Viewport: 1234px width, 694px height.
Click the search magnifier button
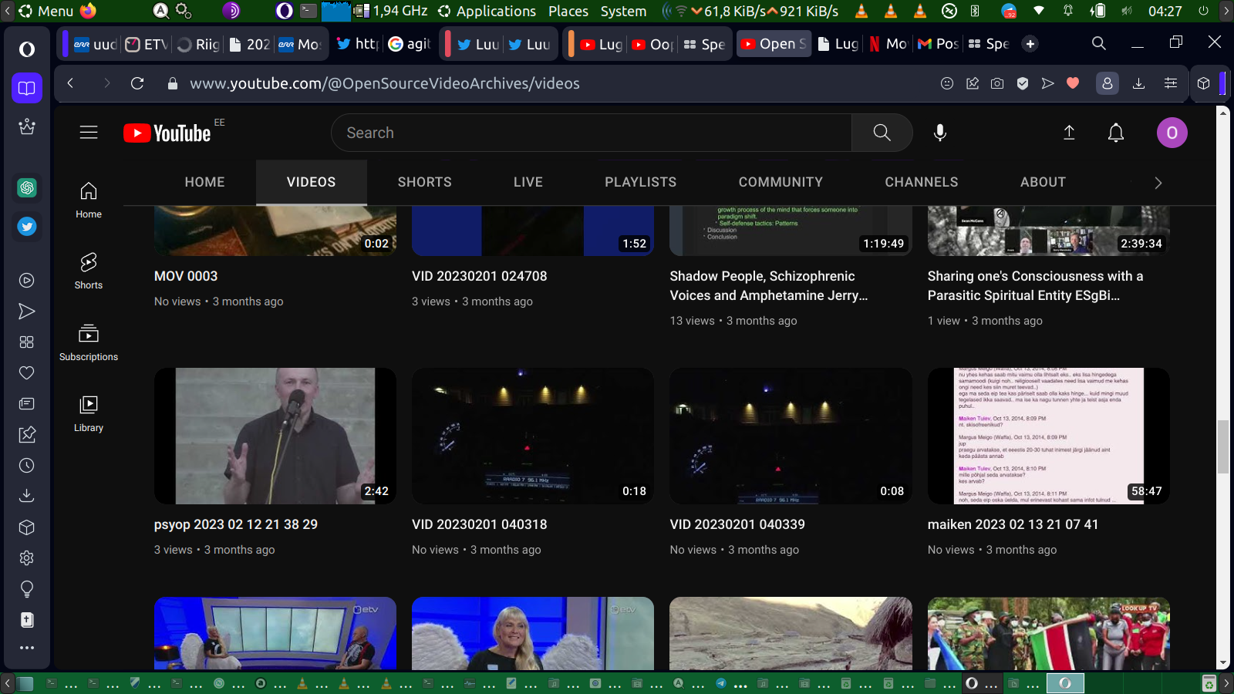pos(882,133)
